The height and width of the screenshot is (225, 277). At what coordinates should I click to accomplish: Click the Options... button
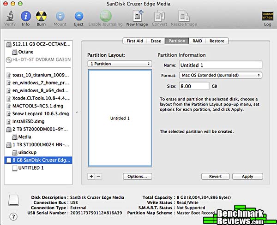click(x=138, y=177)
